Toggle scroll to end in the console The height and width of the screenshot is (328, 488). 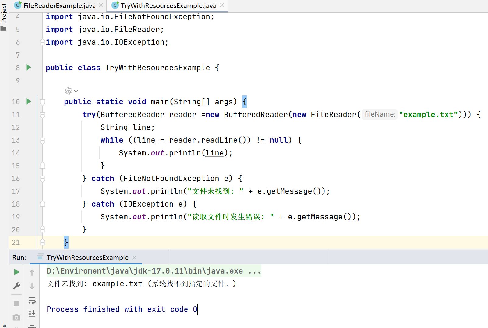[x=32, y=313]
